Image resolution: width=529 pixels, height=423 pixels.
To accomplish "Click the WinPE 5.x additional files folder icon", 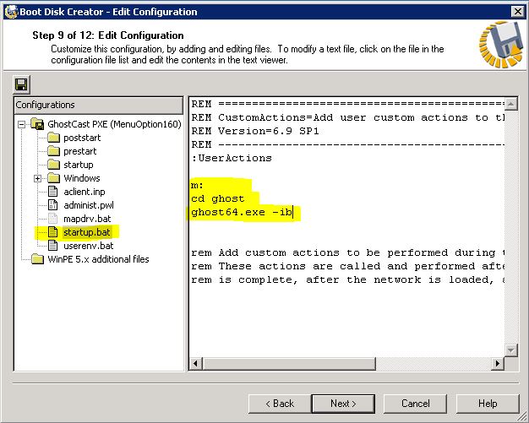I will point(37,259).
